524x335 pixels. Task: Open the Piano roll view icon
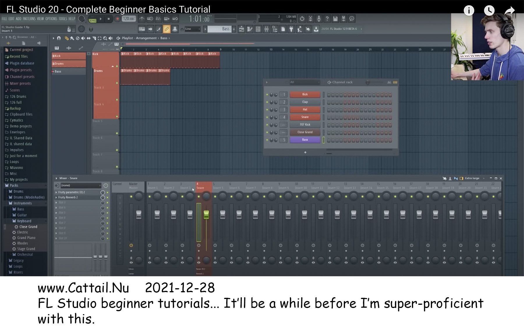(x=250, y=29)
